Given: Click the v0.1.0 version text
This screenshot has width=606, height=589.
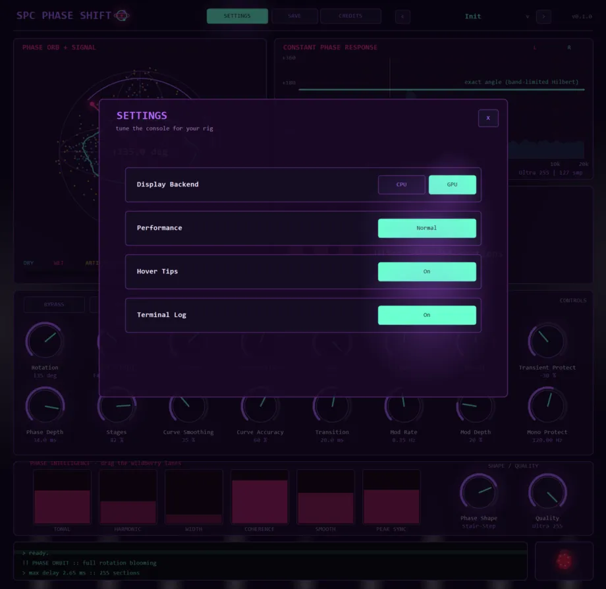Looking at the screenshot, I should pyautogui.click(x=582, y=16).
